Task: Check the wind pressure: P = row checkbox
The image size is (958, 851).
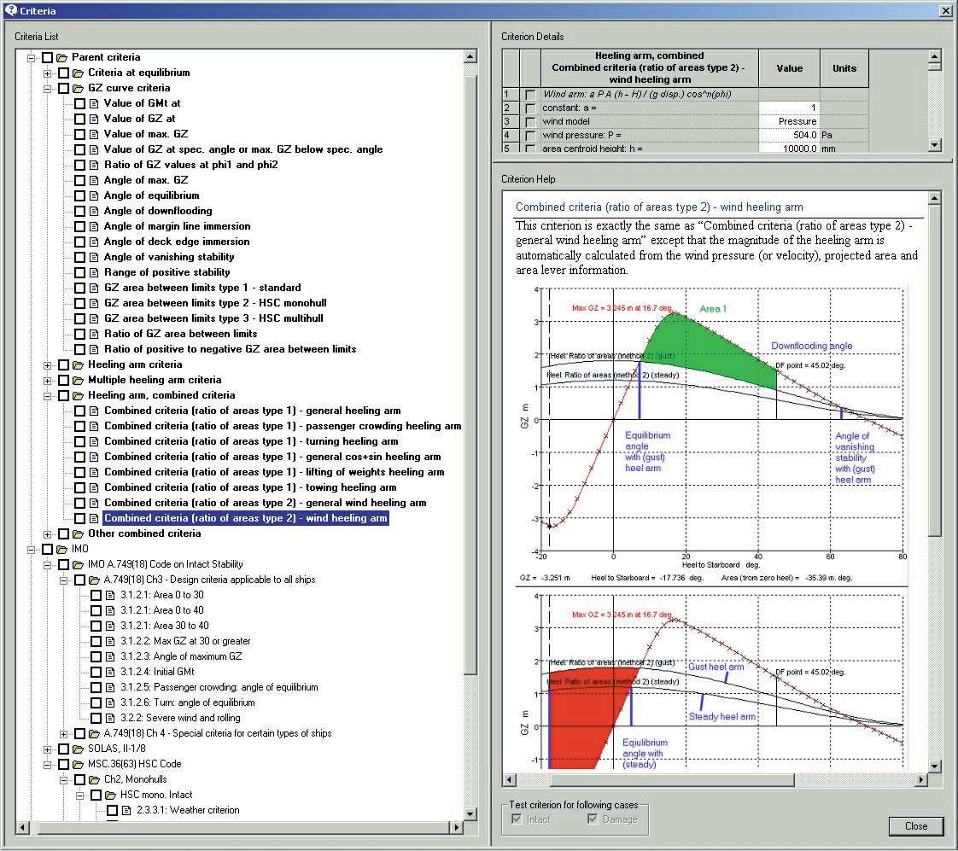Action: coord(529,136)
